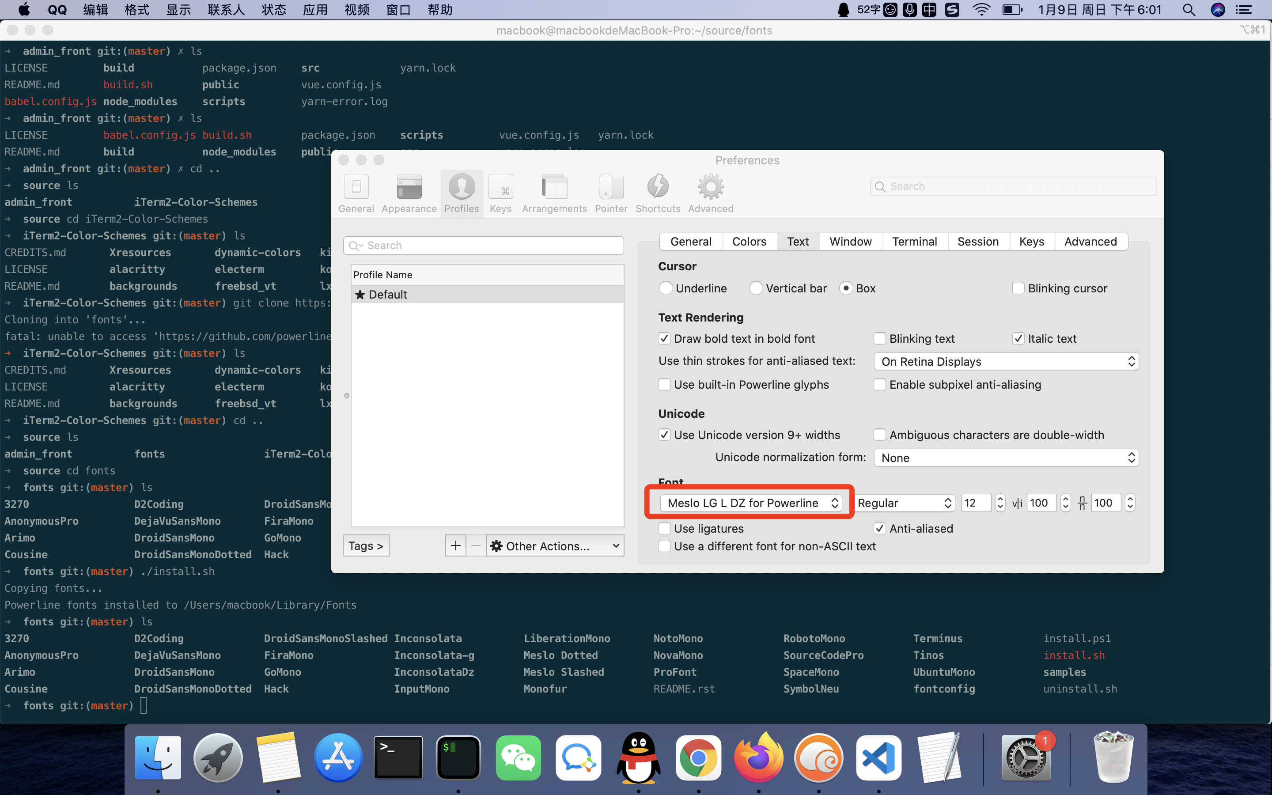Click the font size stepper arrows
1272x795 pixels.
point(1000,503)
